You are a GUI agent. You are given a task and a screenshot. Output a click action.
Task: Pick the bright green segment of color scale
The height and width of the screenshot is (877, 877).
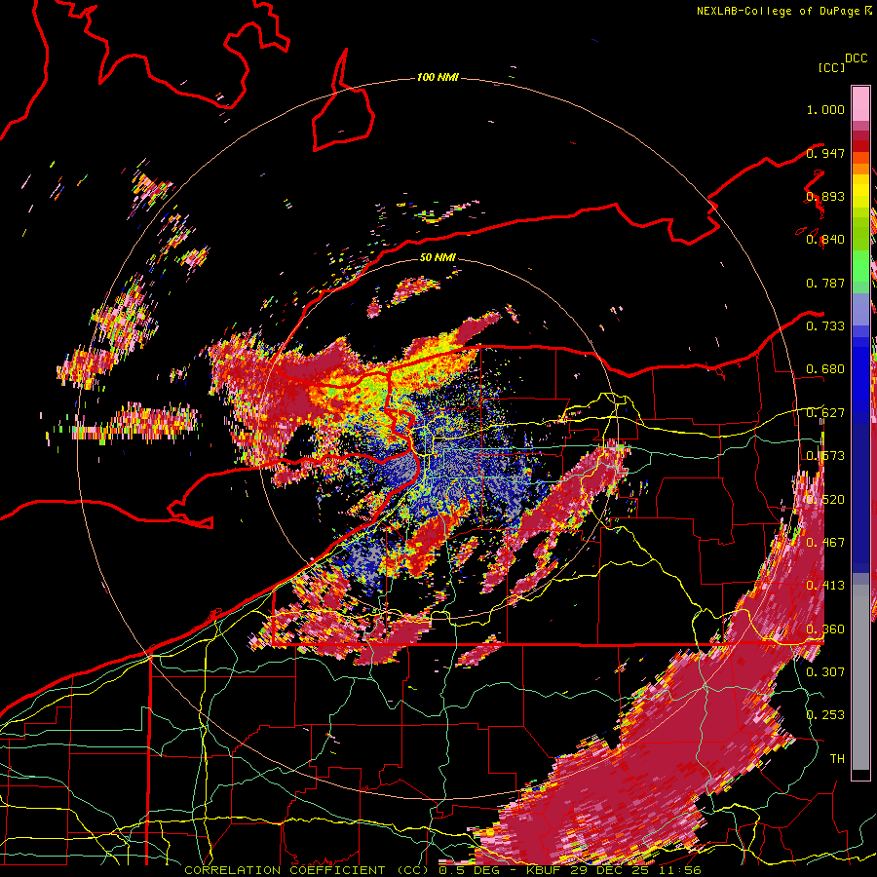click(x=860, y=266)
